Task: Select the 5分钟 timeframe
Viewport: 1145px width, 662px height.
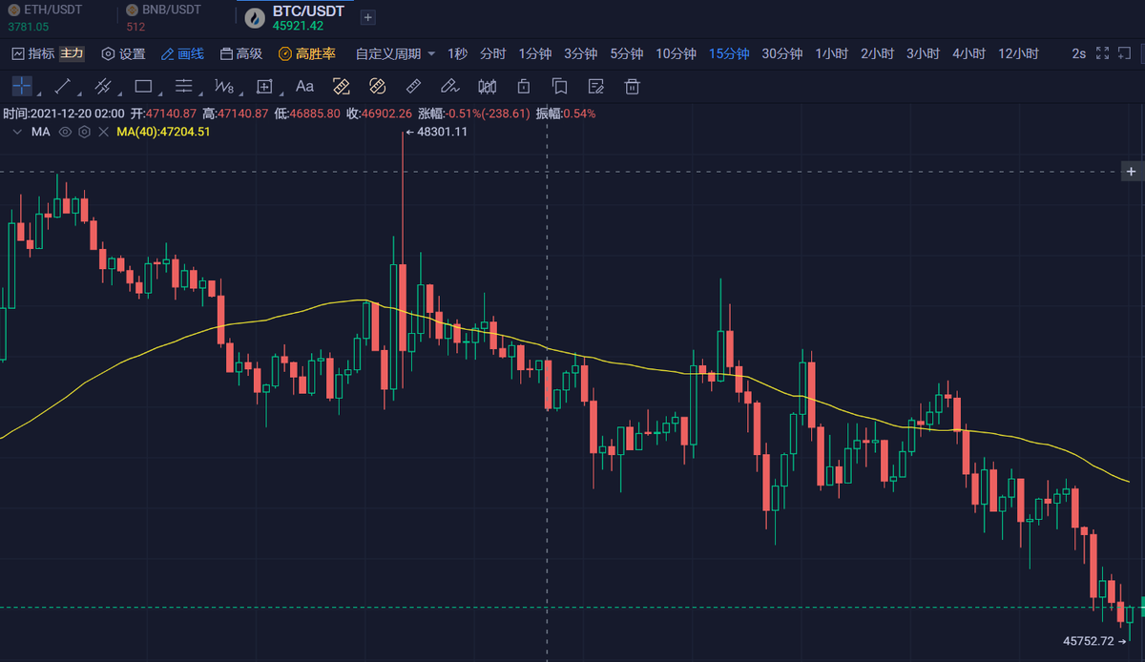Action: tap(627, 53)
